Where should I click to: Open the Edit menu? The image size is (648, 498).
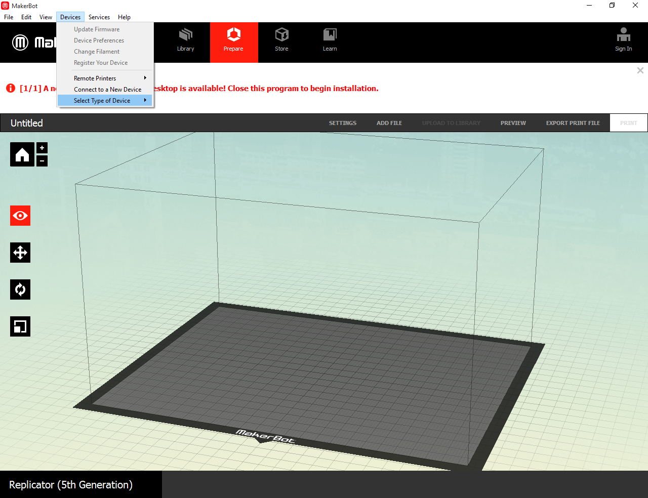[26, 17]
